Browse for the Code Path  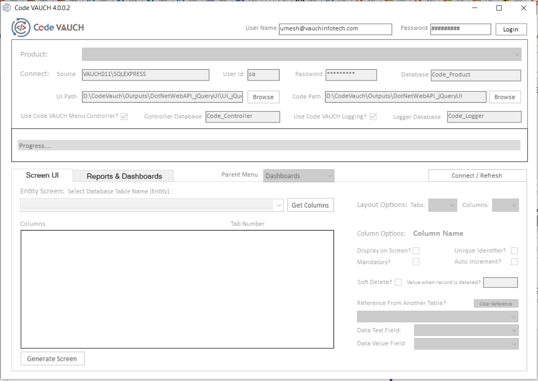tap(504, 97)
